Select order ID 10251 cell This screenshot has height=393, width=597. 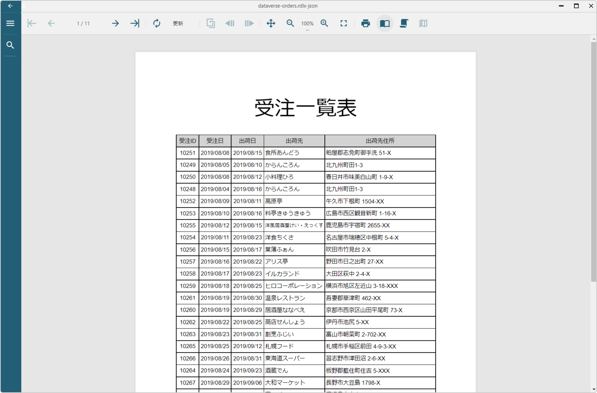pyautogui.click(x=188, y=153)
